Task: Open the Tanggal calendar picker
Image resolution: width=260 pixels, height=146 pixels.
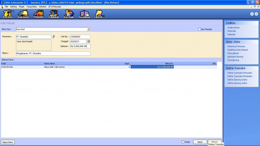Action: 88,41
